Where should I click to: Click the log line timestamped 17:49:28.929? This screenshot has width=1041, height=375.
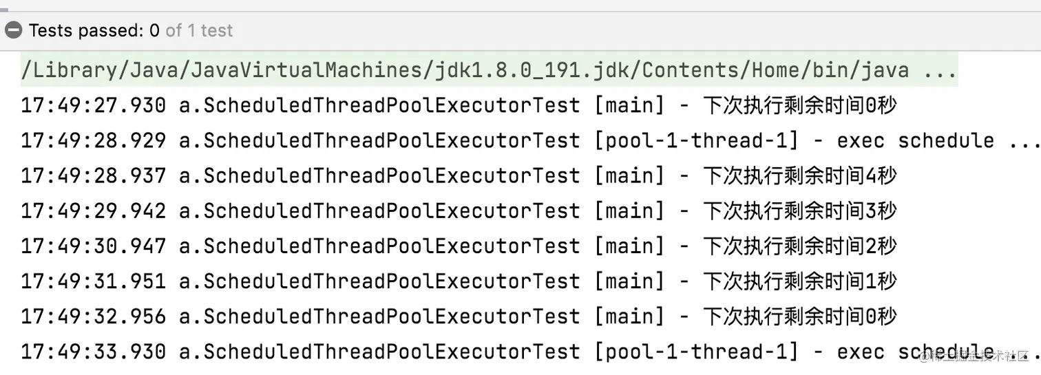click(531, 140)
